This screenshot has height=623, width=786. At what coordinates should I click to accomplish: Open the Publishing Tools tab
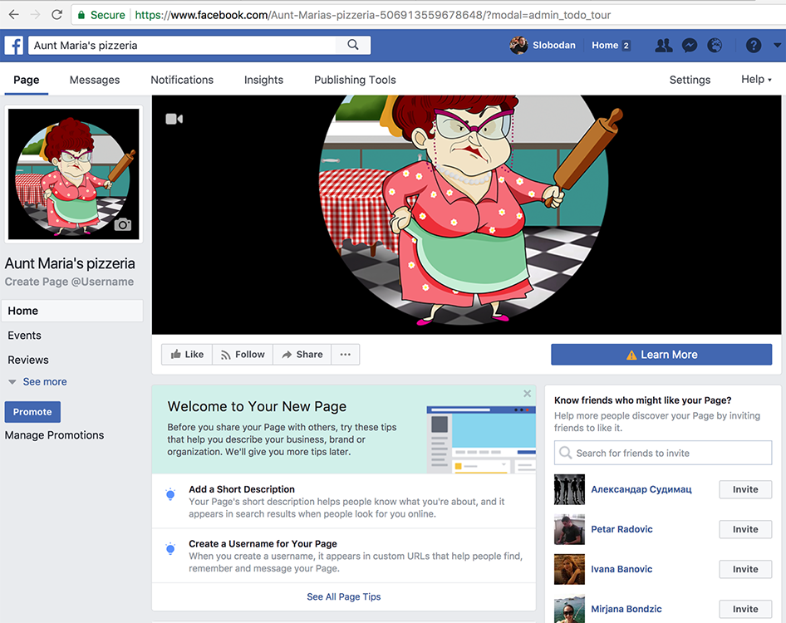tap(355, 80)
